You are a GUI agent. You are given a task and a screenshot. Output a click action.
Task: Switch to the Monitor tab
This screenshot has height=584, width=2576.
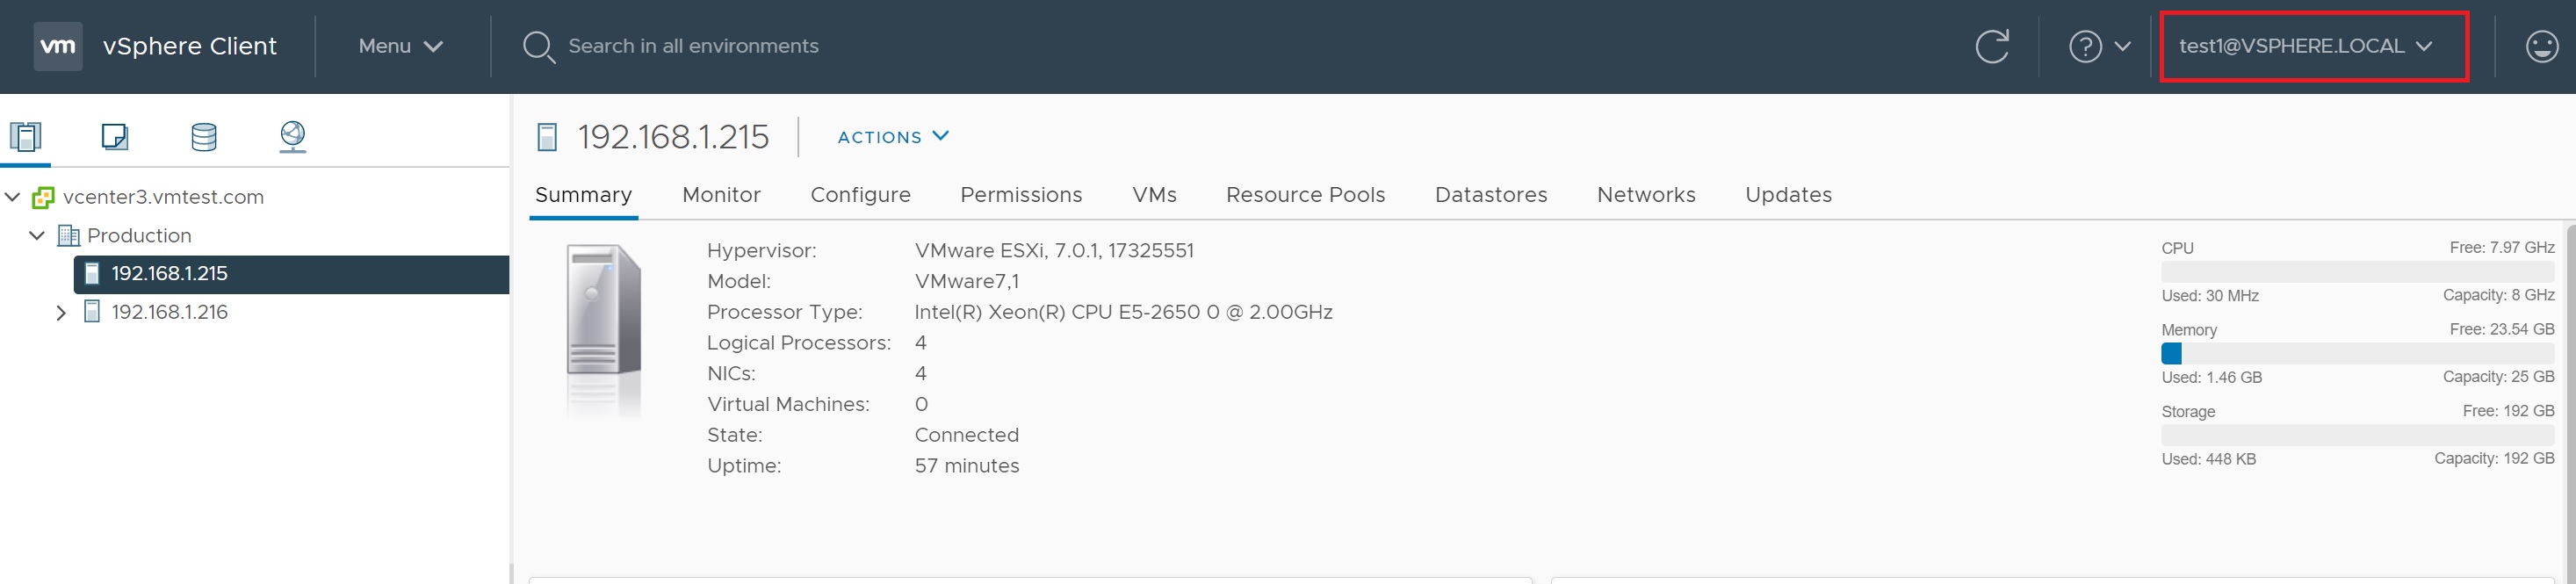(721, 195)
